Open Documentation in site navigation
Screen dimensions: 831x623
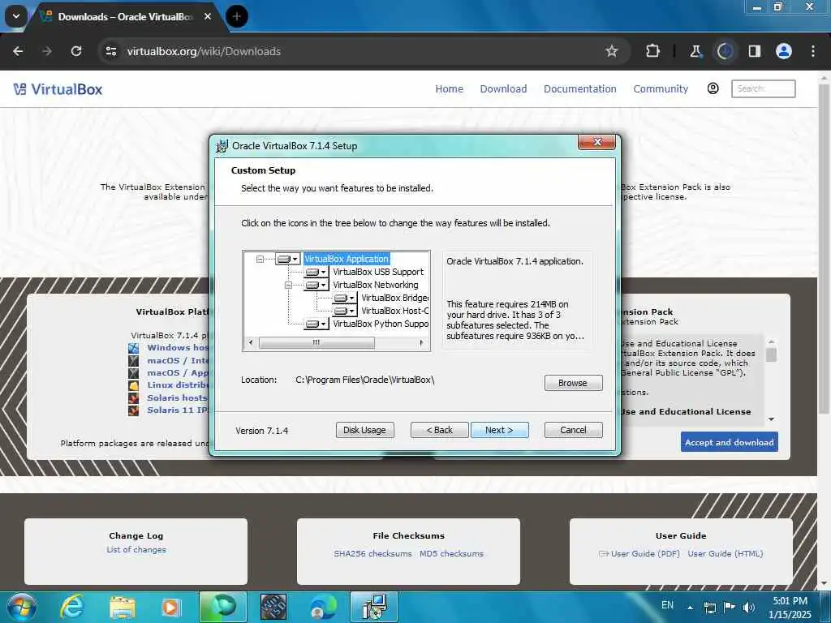[579, 89]
